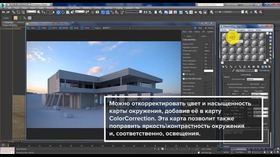Click the Stop button in frame buffer

(x=198, y=28)
